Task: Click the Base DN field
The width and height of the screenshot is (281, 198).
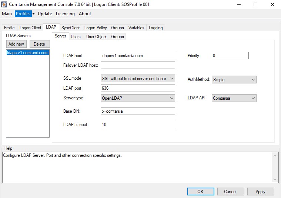Action: (138, 111)
